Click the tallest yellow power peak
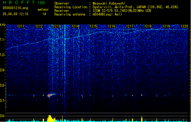The width and height of the screenshot is (191, 122). pyautogui.click(x=49, y=118)
